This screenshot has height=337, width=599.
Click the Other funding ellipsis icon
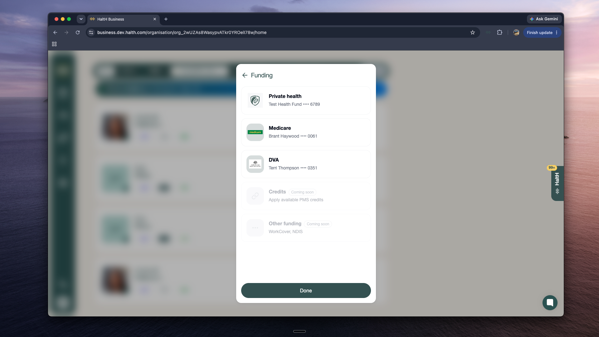(255, 228)
